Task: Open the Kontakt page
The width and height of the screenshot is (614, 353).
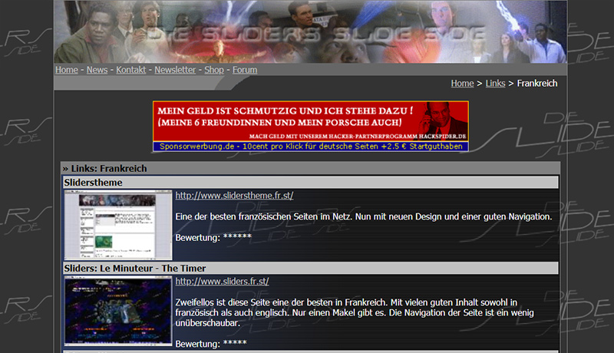Action: click(130, 70)
